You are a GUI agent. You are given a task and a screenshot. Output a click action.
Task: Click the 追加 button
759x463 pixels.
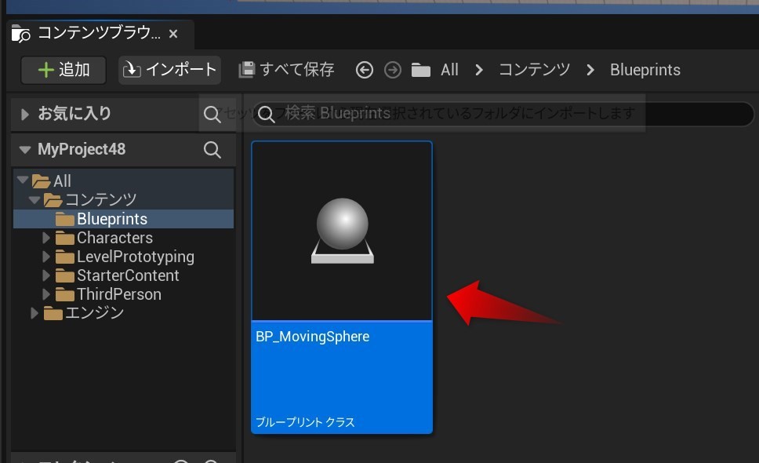[62, 70]
